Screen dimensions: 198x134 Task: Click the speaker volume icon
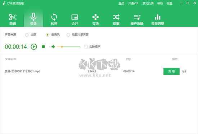[53, 47]
